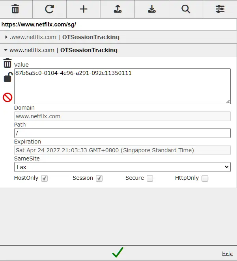Click the Path label
This screenshot has width=237, height=261.
(20, 125)
